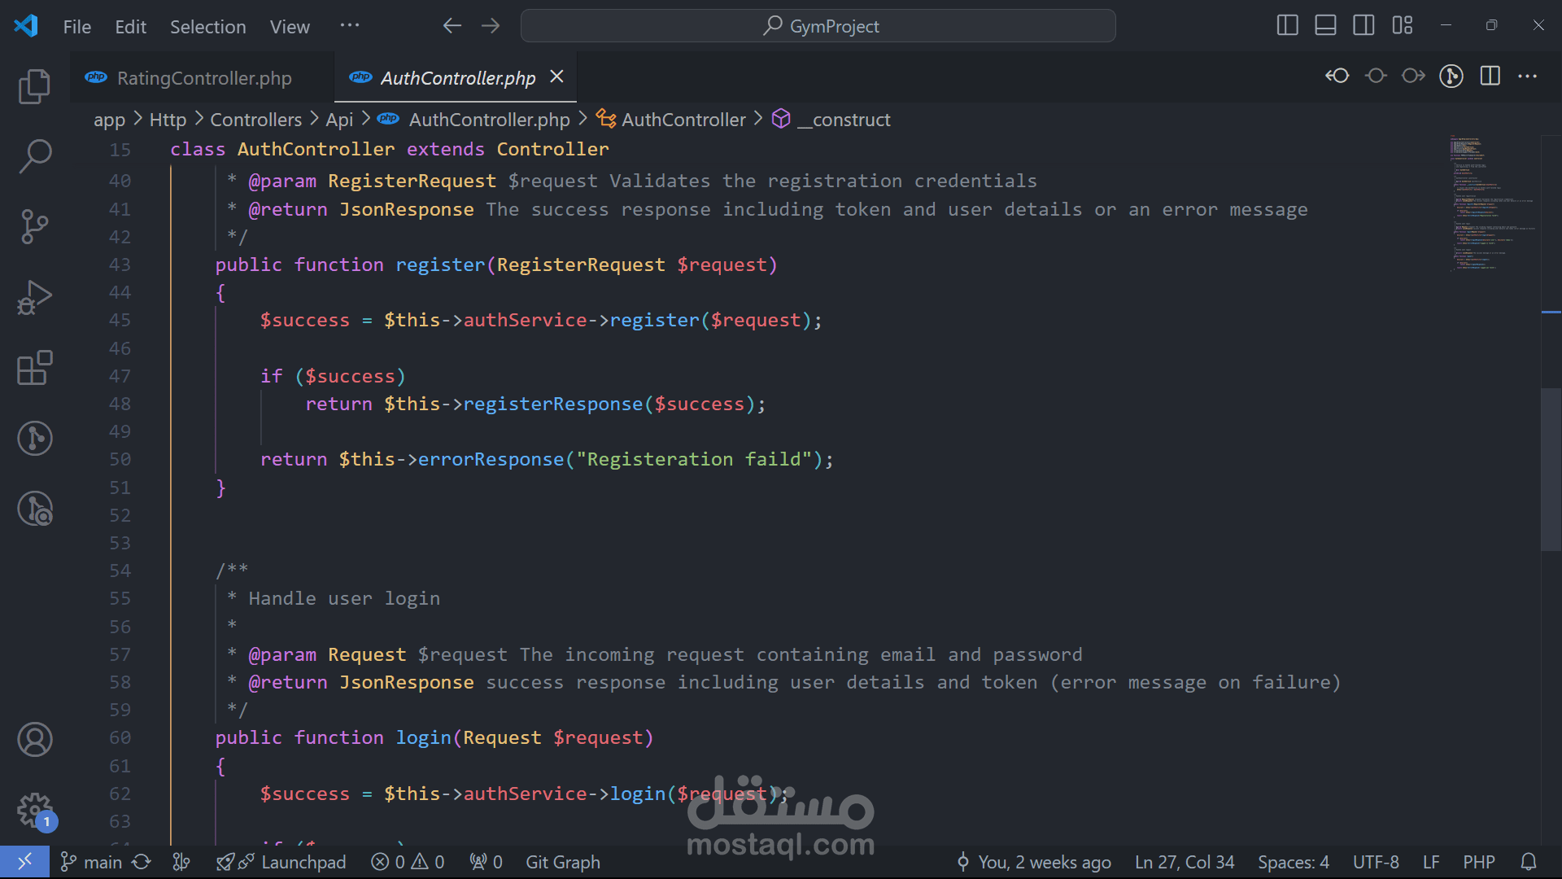Click split editor right icon
1562x879 pixels.
click(1490, 77)
